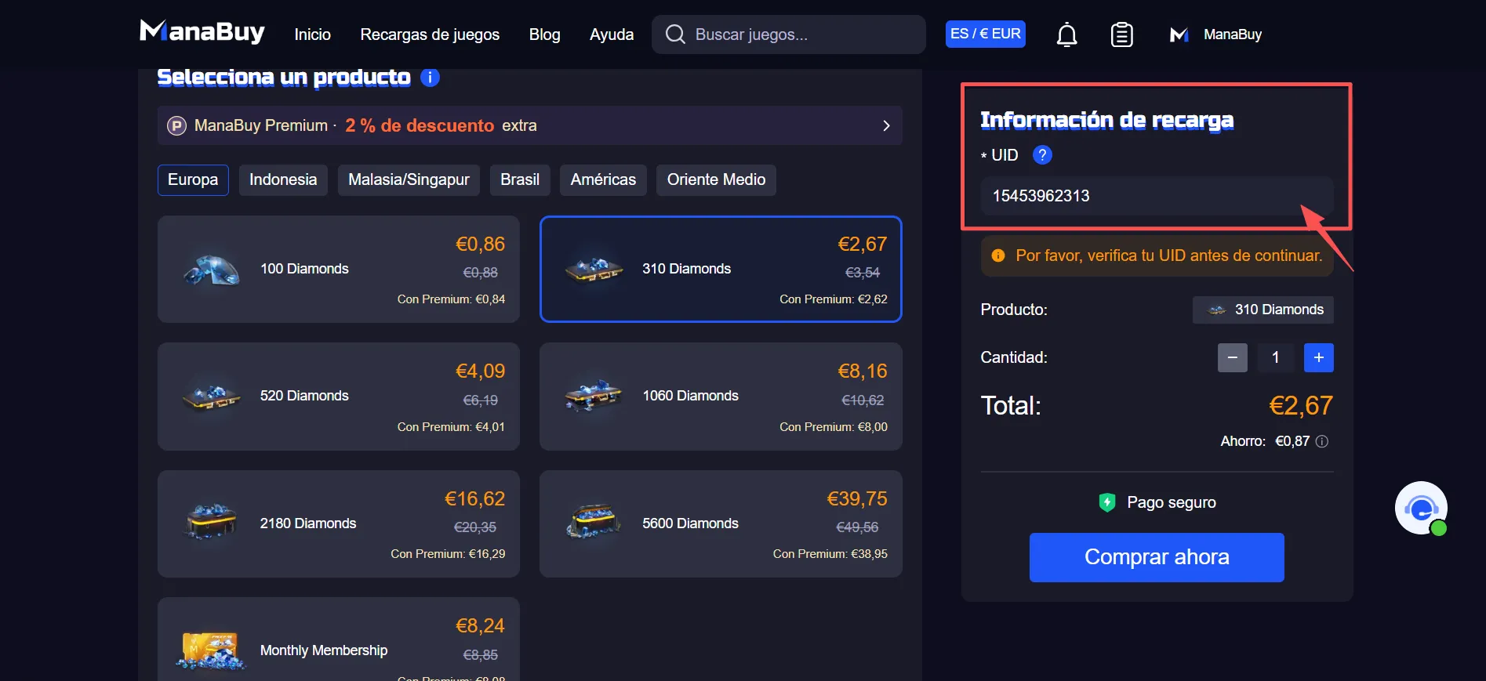Switch to Malasia/Singapur region

409,179
